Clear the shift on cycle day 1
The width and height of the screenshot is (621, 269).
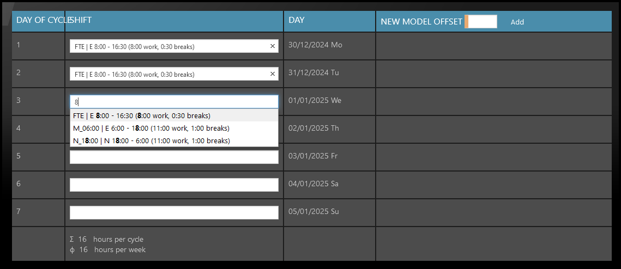tap(273, 46)
